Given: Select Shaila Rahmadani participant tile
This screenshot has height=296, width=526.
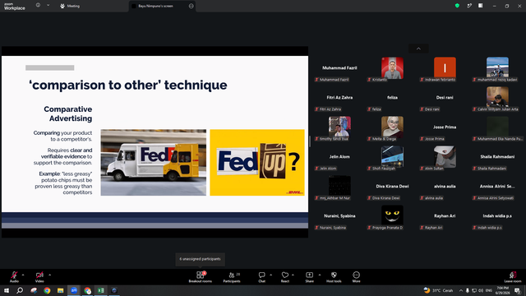Looking at the screenshot, I should coord(497,159).
